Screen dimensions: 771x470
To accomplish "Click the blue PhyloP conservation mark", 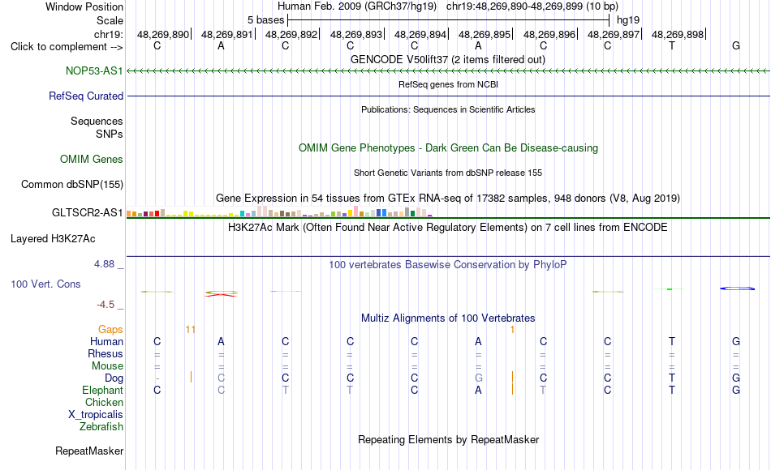I will click(x=738, y=288).
